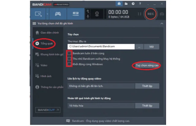Collapse the mode selection bar chevron

[162, 23]
